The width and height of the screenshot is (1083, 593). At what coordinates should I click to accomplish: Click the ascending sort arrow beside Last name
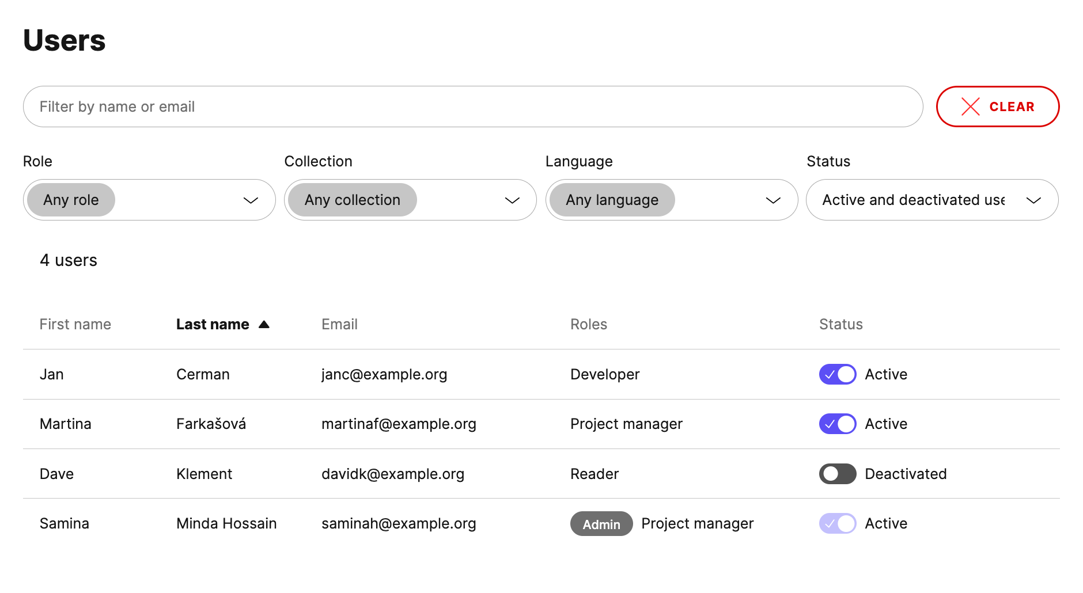coord(264,324)
